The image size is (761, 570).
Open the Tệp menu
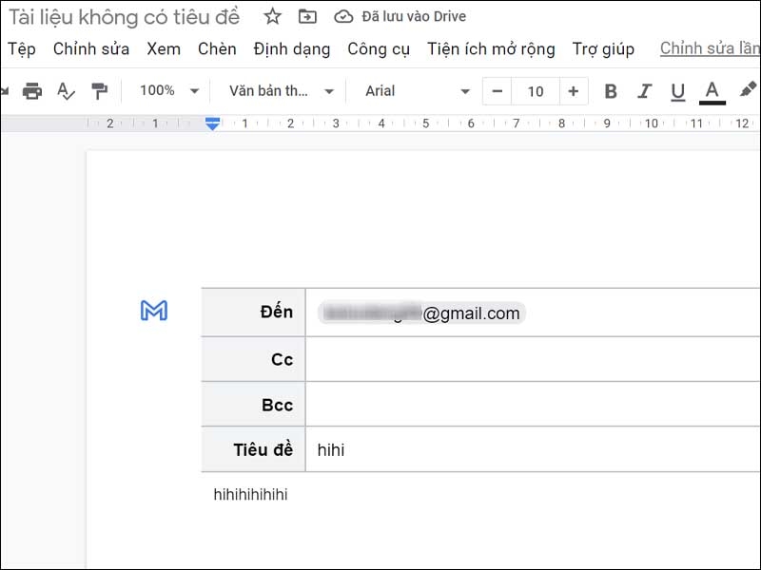click(x=22, y=48)
